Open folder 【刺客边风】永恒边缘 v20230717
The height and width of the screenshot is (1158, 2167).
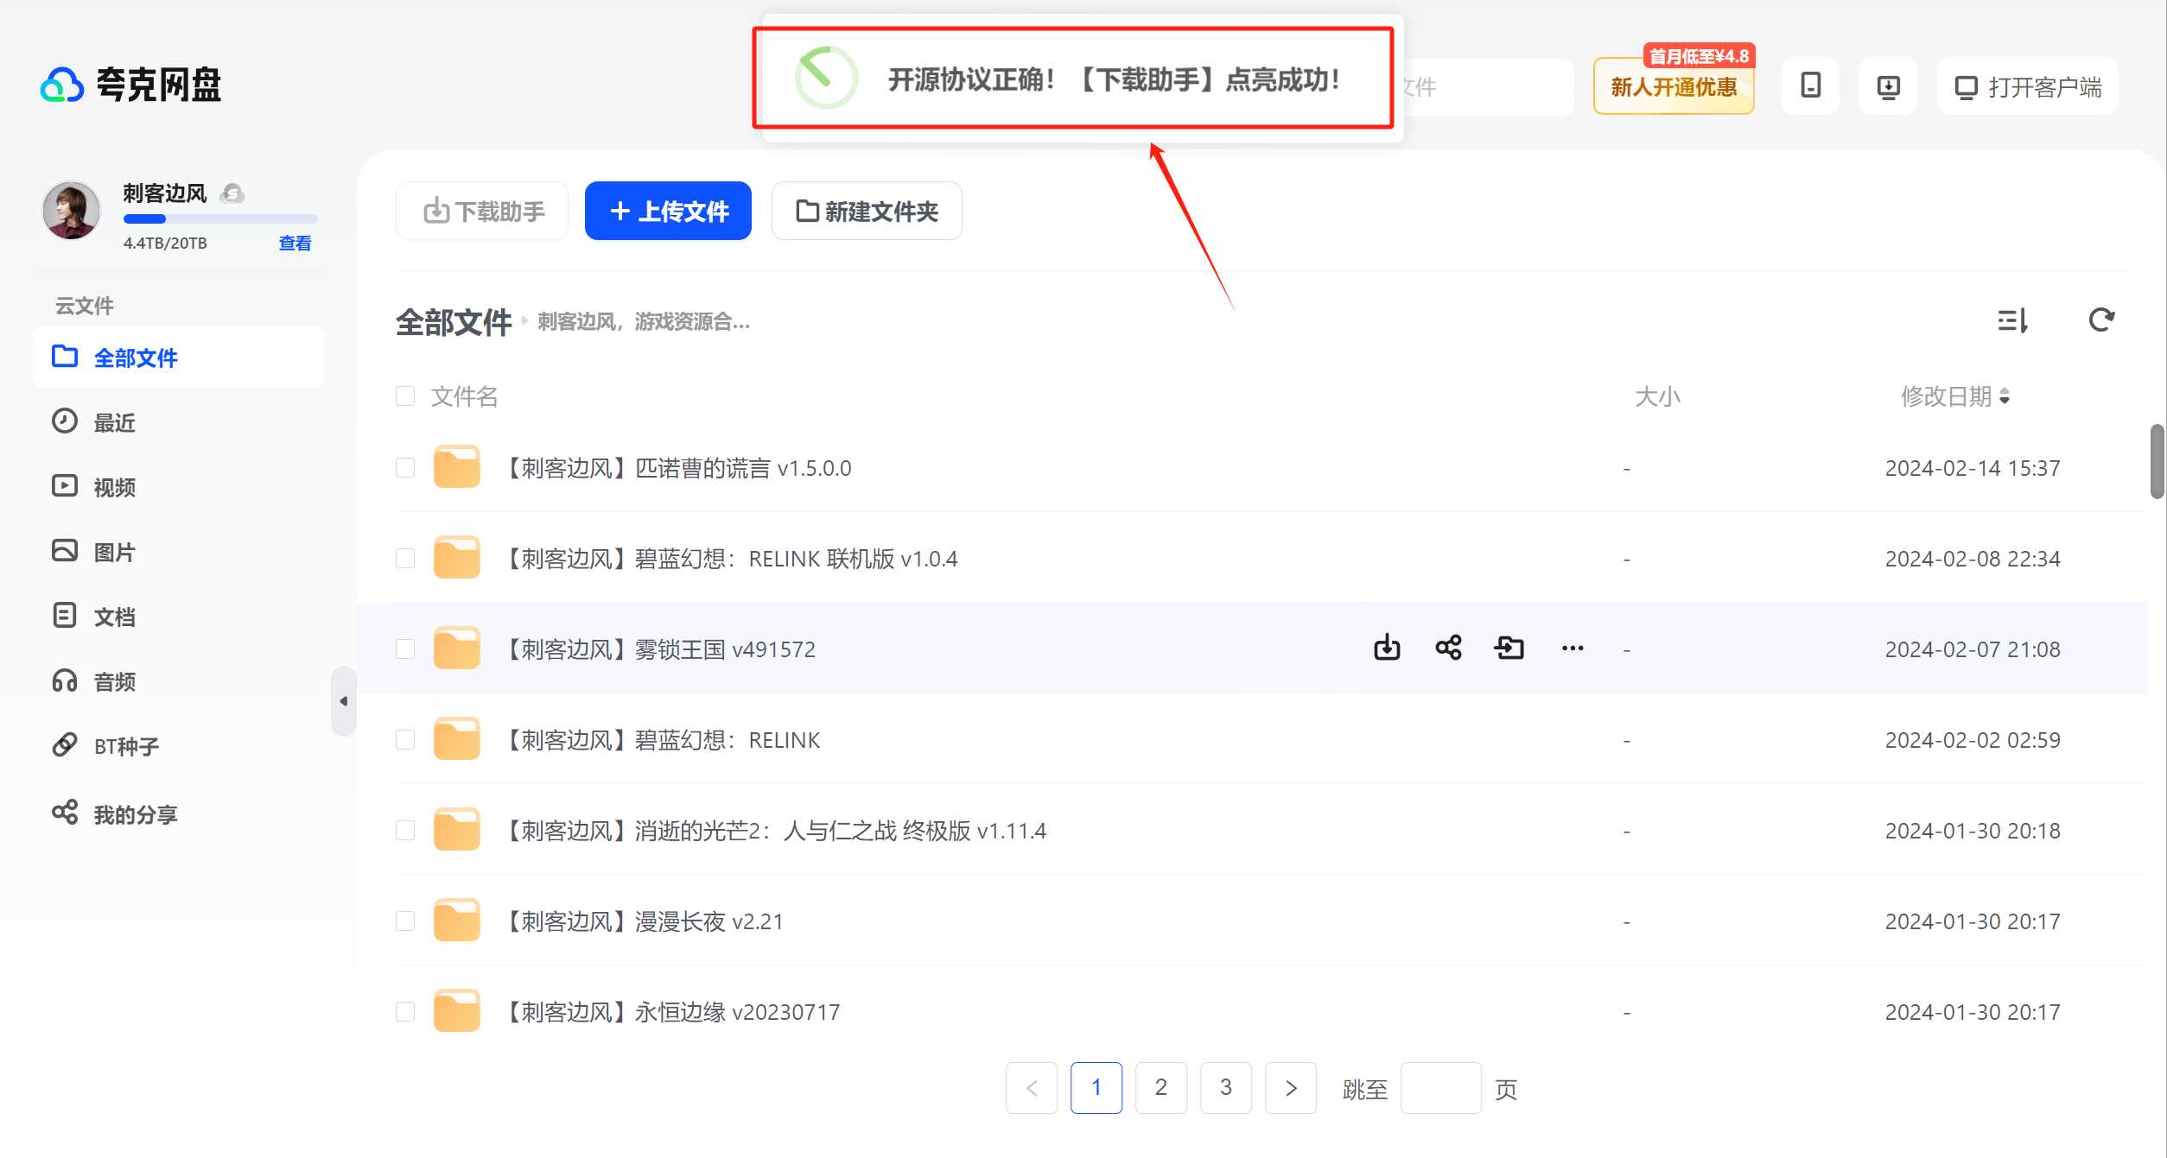coord(670,1012)
